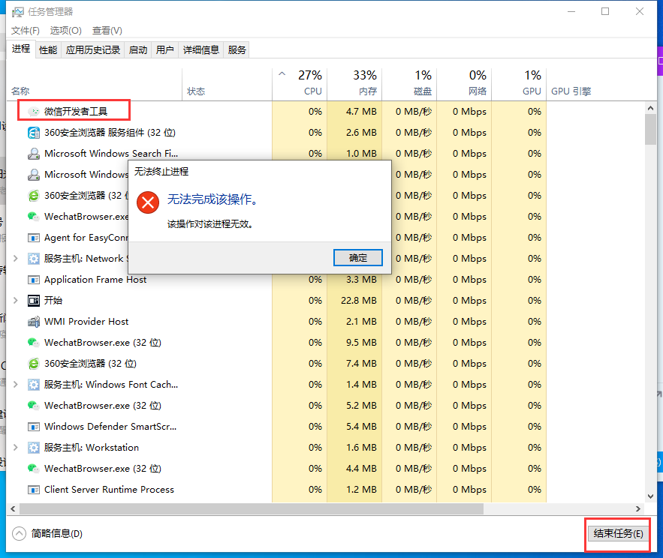Click the 服务主机: Workstation gear icon
This screenshot has width=663, height=558.
(x=33, y=448)
